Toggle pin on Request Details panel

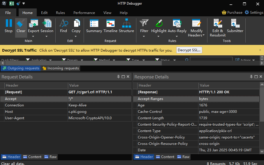[119, 77]
